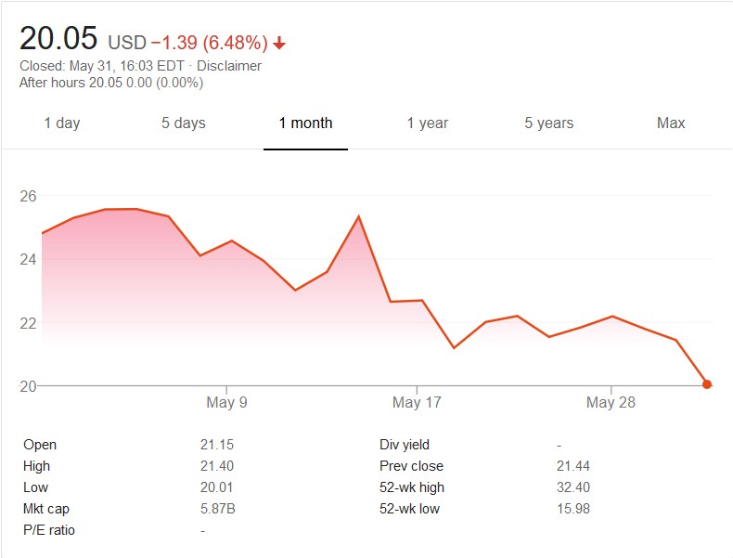
Task: Click the 52-wk low value 15.98
Action: tap(573, 509)
